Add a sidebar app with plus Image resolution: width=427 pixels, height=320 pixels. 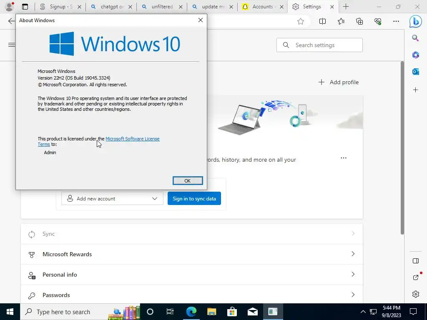(415, 90)
